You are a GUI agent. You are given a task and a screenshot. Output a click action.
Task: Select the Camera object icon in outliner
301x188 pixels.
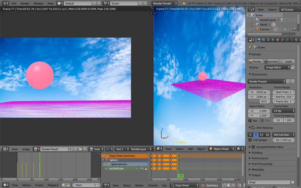point(257,29)
